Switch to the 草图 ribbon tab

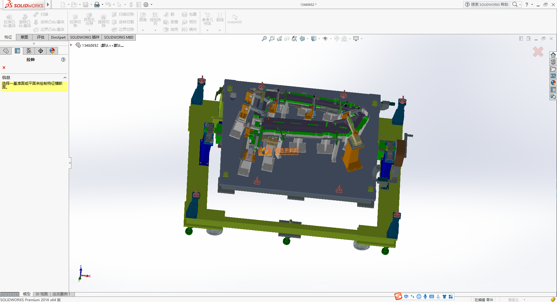pos(24,37)
